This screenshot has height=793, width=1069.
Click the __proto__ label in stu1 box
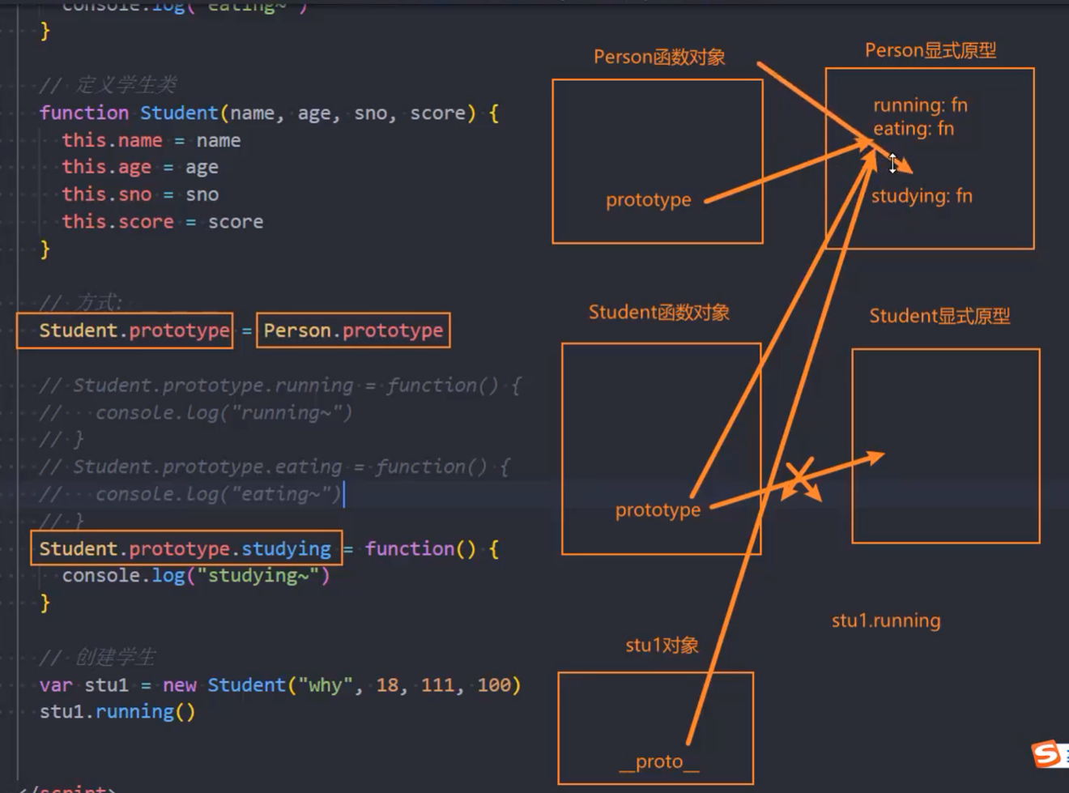click(x=658, y=761)
